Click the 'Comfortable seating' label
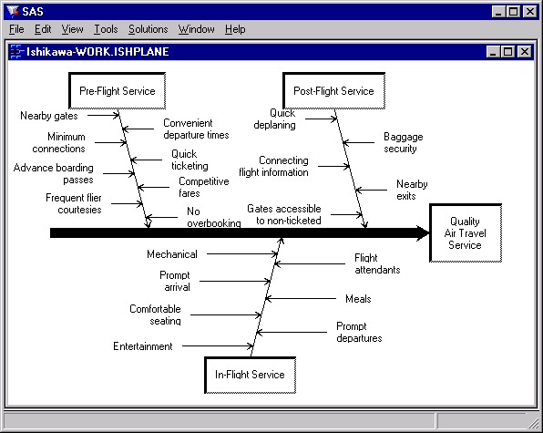The height and width of the screenshot is (433, 543). coord(155,314)
